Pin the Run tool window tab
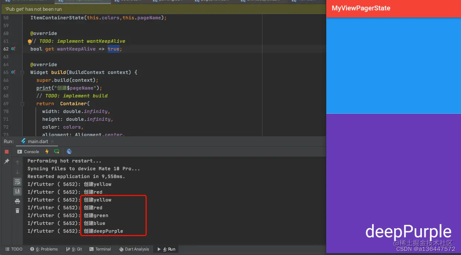 [x=7, y=161]
